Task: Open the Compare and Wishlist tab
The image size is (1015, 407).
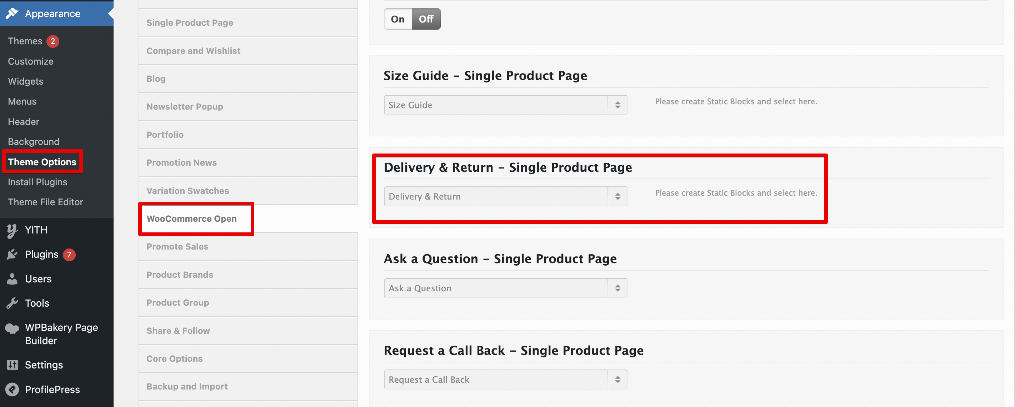Action: (x=248, y=51)
